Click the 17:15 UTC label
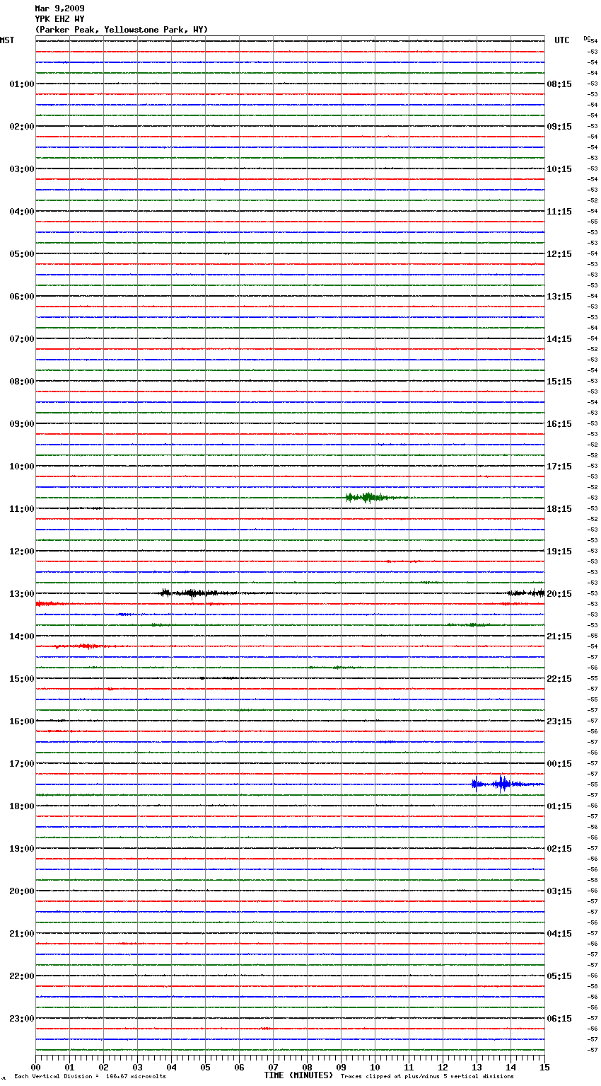The height and width of the screenshot is (1086, 601). (559, 467)
